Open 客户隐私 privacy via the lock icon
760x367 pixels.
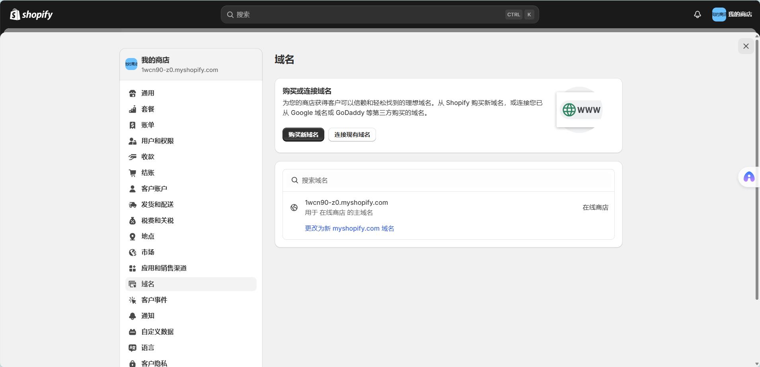click(133, 363)
